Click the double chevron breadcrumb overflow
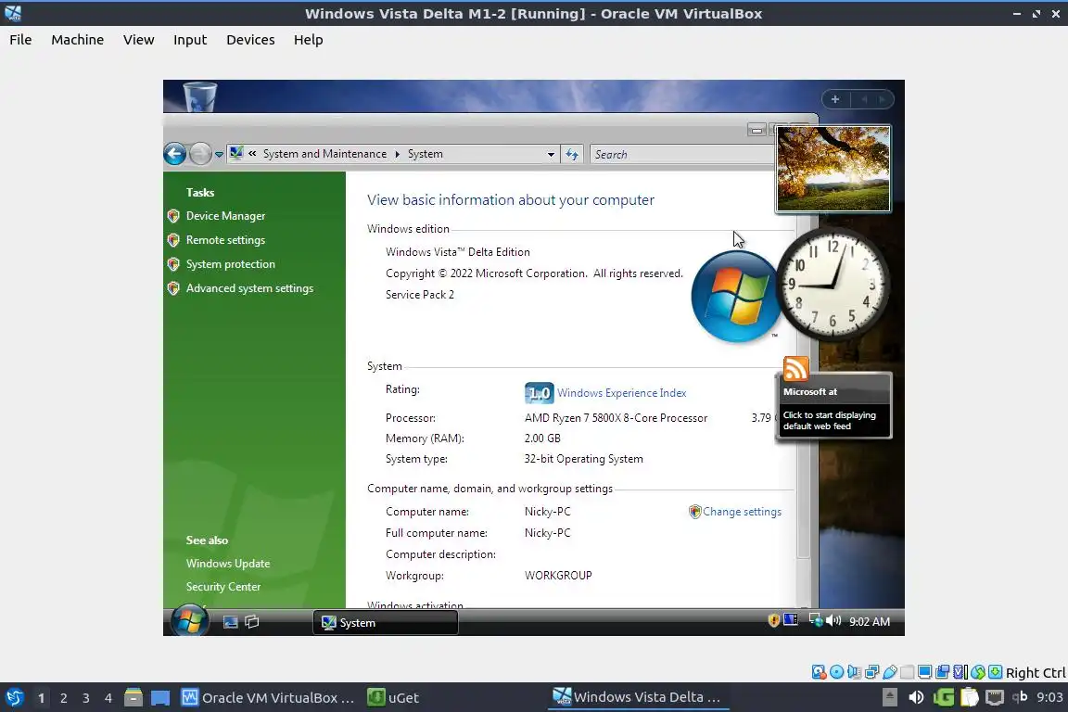The image size is (1068, 712). click(252, 153)
